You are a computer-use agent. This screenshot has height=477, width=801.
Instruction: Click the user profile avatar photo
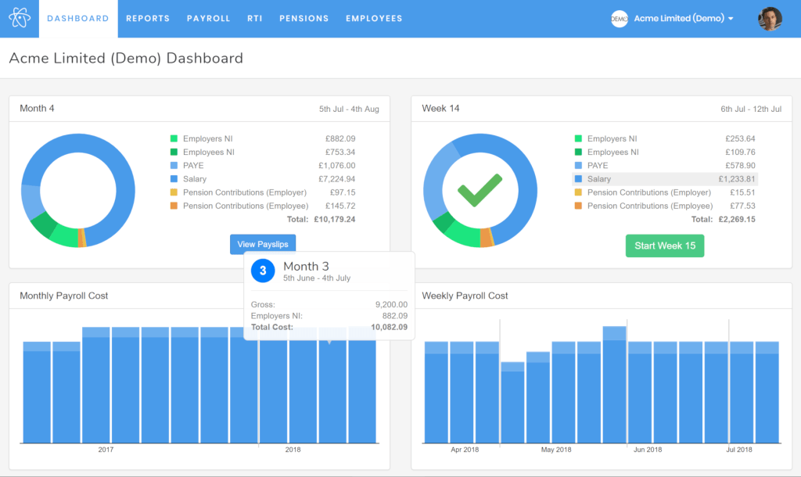click(770, 19)
